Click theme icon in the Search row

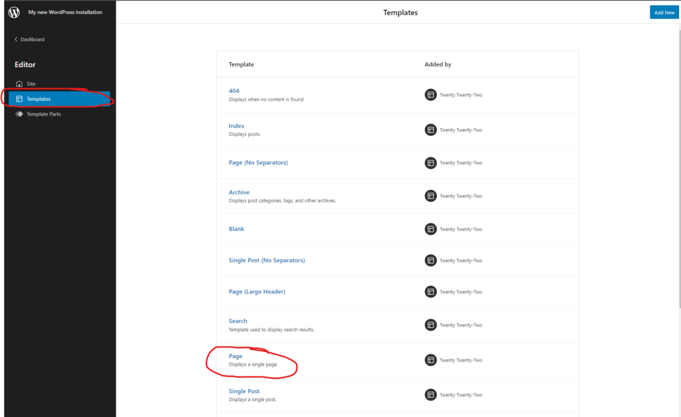pos(430,325)
